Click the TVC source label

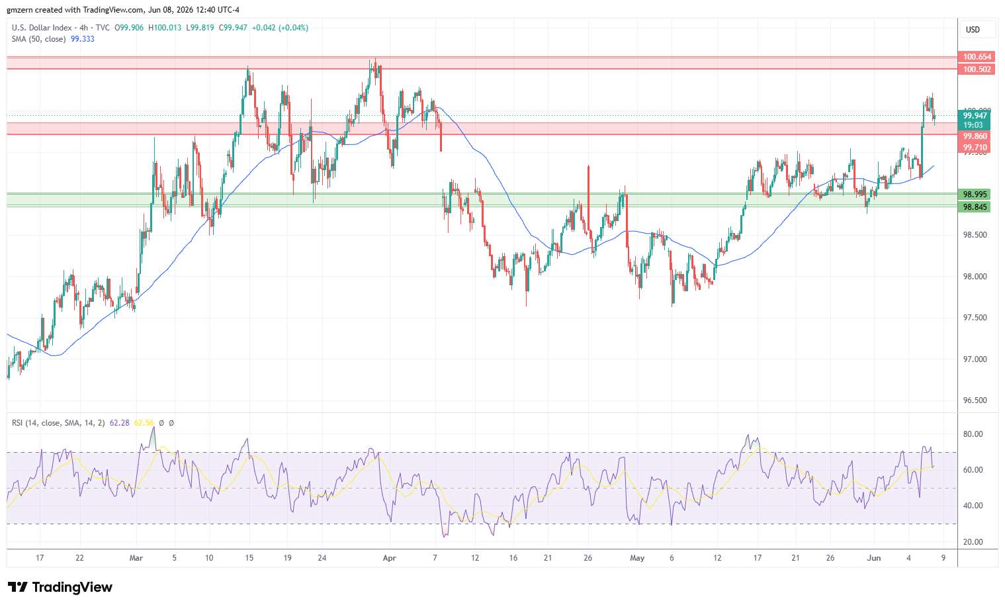pos(103,28)
